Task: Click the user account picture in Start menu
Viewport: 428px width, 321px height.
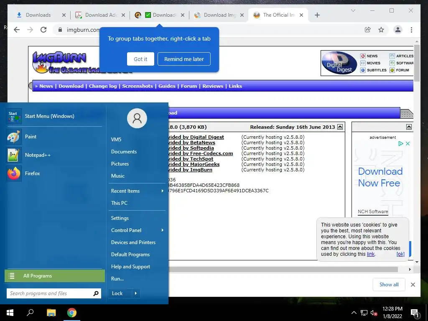Action: (x=137, y=118)
